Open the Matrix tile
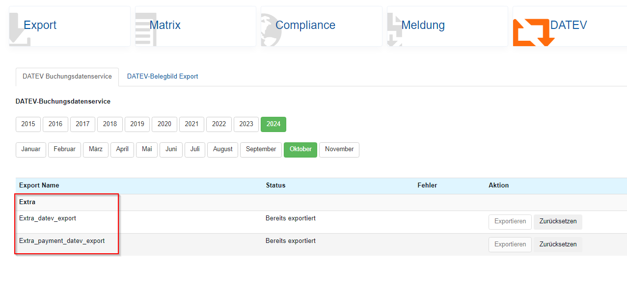Image resolution: width=627 pixels, height=293 pixels. click(x=195, y=26)
